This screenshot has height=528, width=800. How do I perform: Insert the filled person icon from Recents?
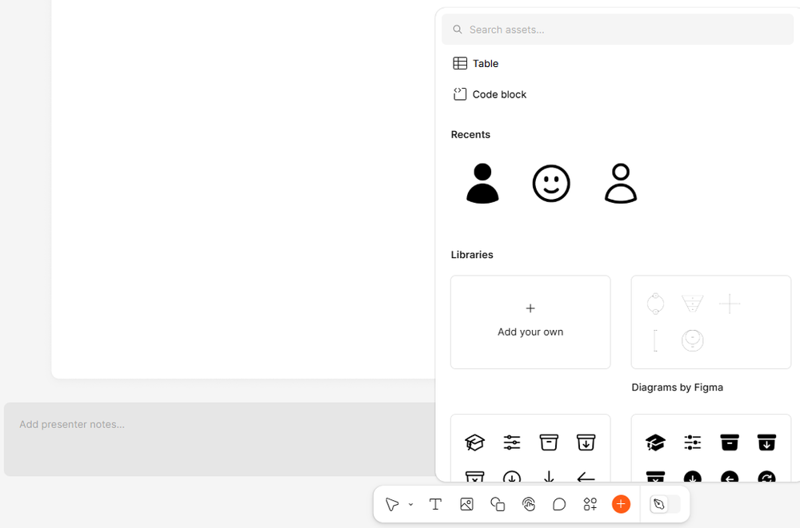pos(482,184)
